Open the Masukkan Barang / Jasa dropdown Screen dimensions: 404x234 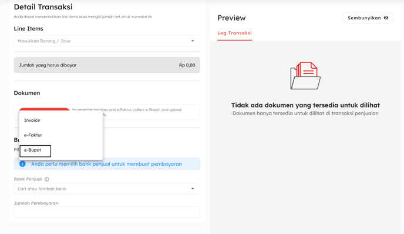107,41
